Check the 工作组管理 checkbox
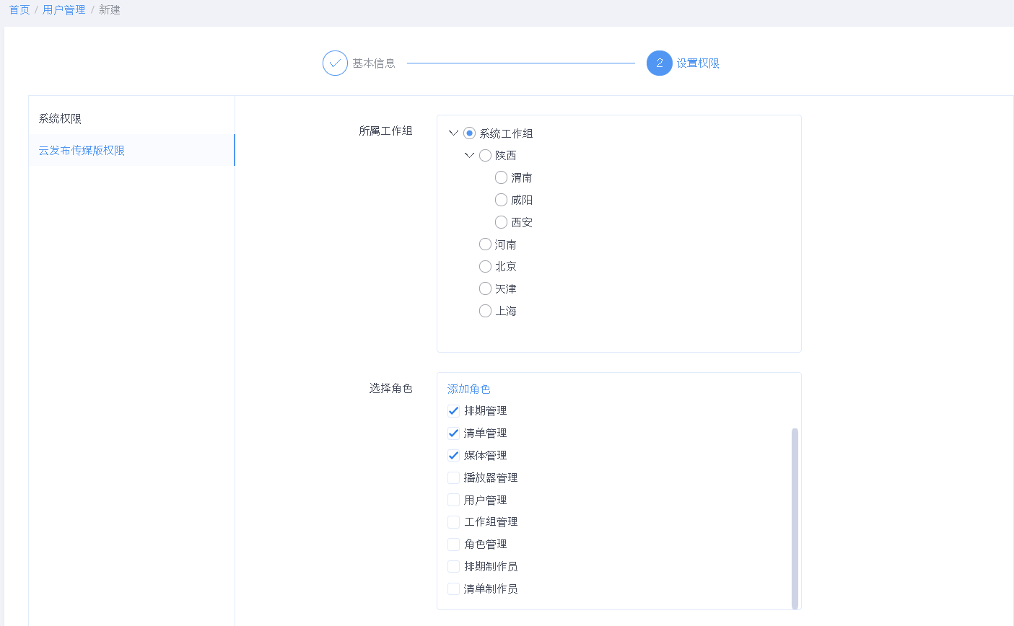Viewport: 1014px width, 626px height. pos(453,522)
